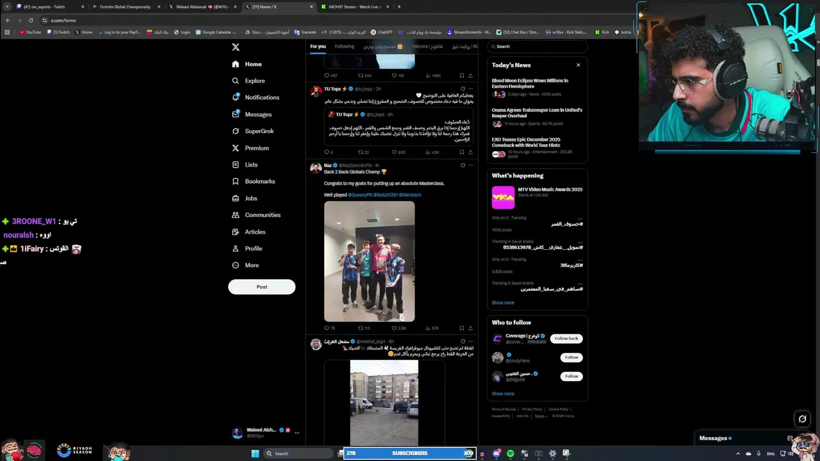Open the Jobs briefcase icon
Image resolution: width=820 pixels, height=461 pixels.
[x=236, y=198]
